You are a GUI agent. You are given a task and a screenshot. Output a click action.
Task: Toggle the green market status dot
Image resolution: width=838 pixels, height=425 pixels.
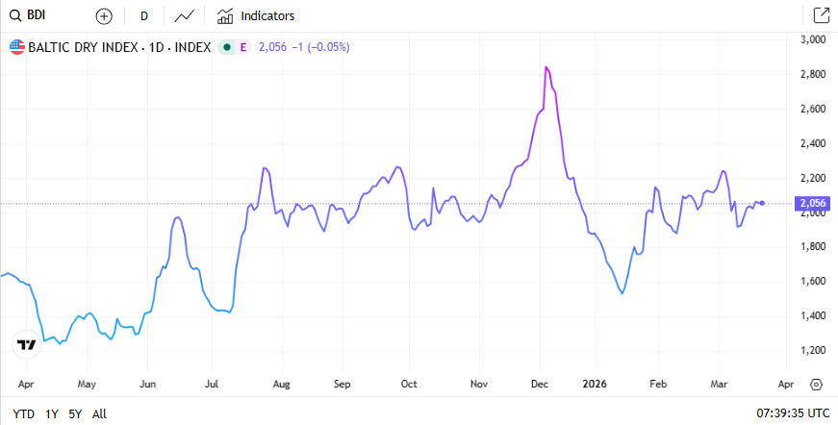point(225,46)
